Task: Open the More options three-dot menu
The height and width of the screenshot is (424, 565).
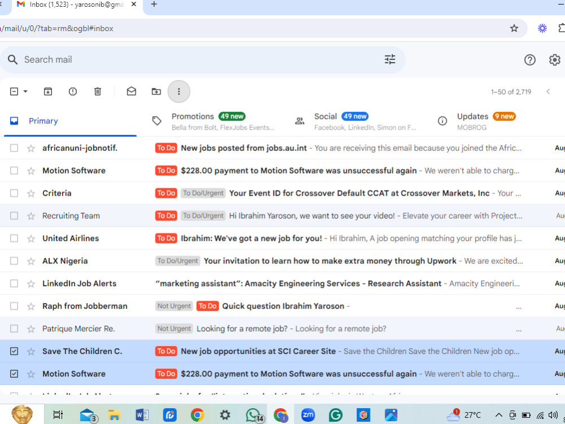Action: pyautogui.click(x=179, y=92)
